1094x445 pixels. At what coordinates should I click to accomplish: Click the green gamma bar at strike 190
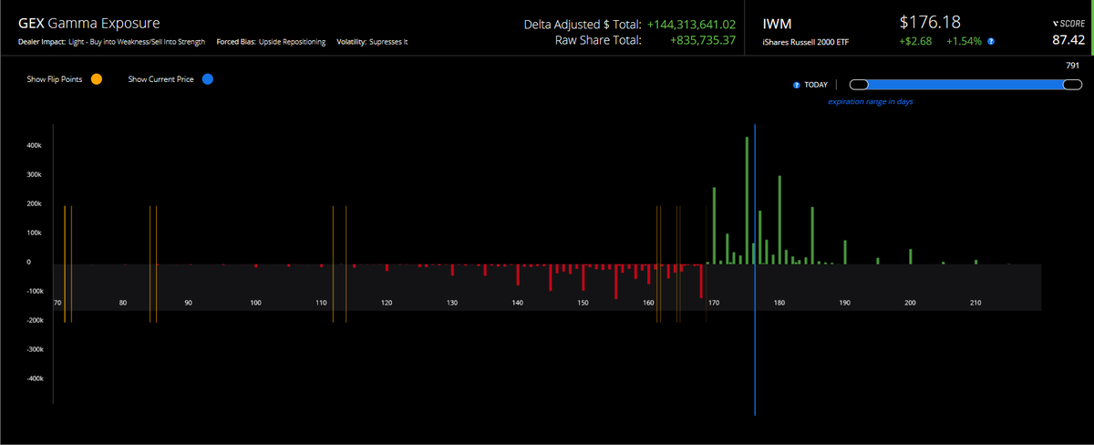[845, 253]
